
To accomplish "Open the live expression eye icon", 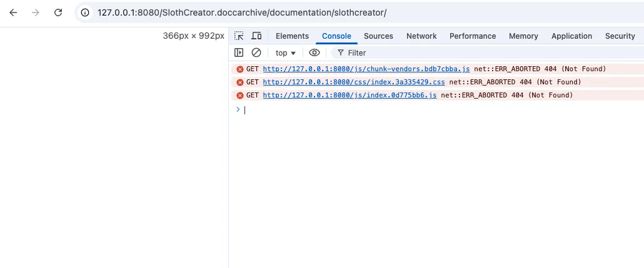I will pyautogui.click(x=314, y=53).
